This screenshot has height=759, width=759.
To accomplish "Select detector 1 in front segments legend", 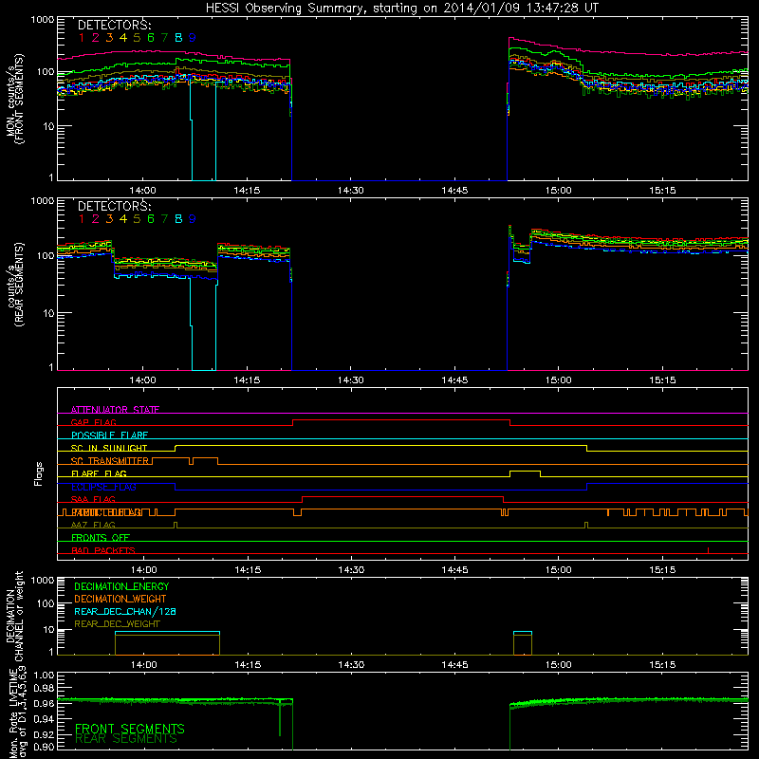I will [82, 38].
